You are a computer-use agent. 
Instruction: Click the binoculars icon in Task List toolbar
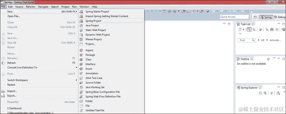(272, 30)
